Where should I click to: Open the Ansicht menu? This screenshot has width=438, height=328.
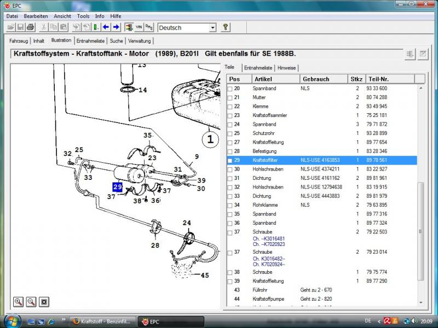pos(62,16)
